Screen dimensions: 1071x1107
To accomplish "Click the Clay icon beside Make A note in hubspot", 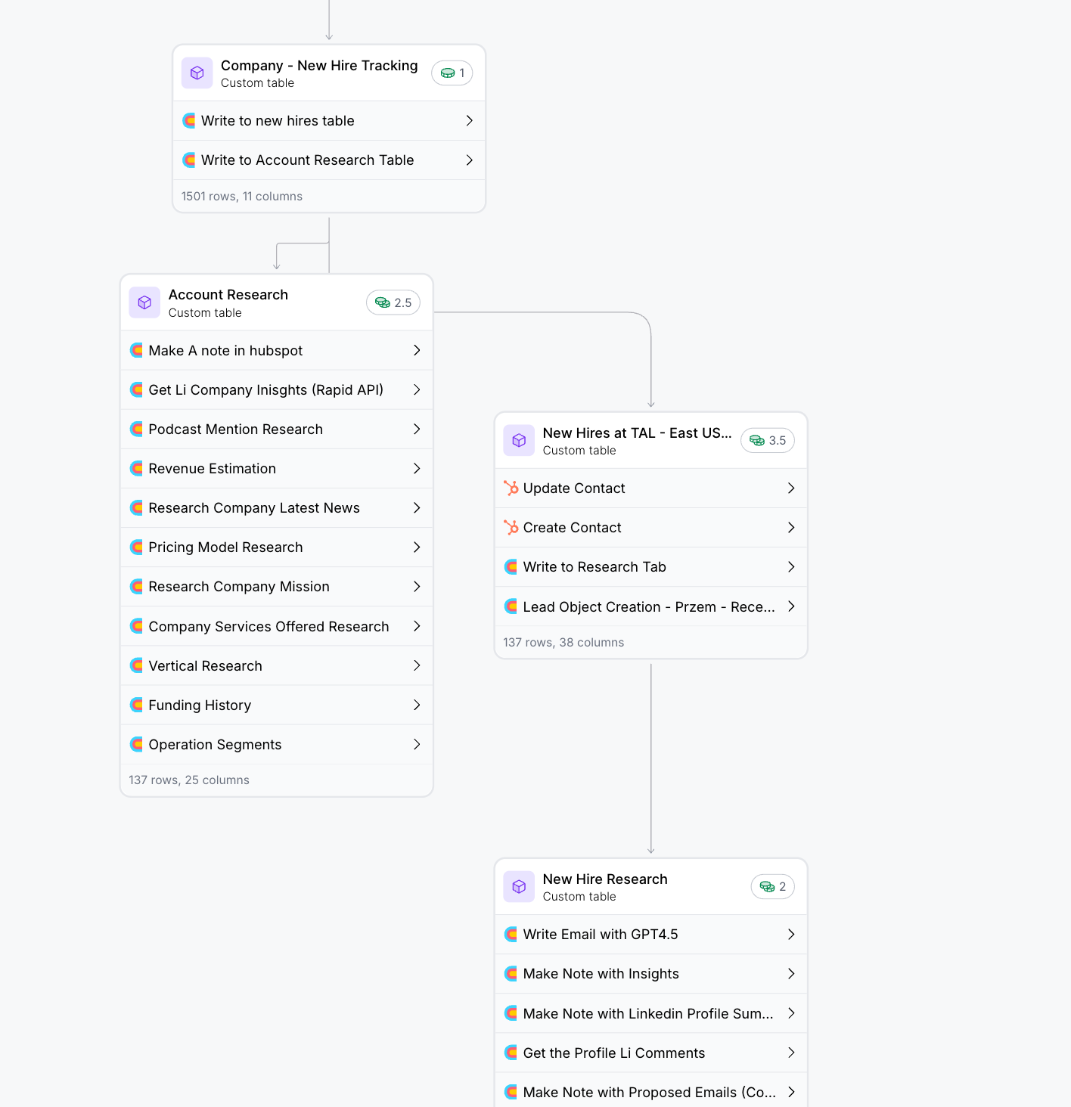I will click(137, 351).
